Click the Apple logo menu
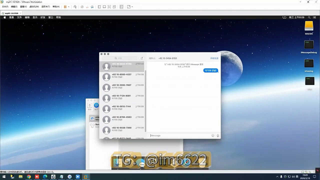Screen dimensions: 320x180 pyautogui.click(x=4, y=17)
